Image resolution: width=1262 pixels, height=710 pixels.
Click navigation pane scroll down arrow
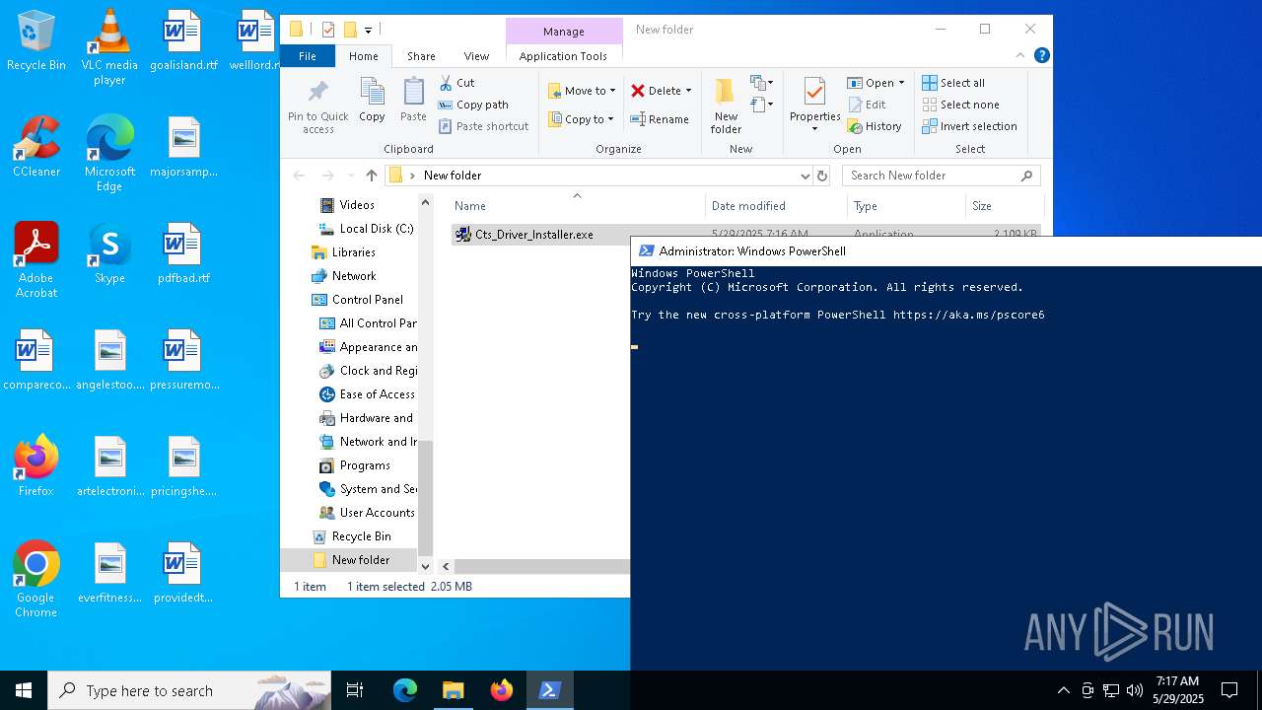click(426, 566)
